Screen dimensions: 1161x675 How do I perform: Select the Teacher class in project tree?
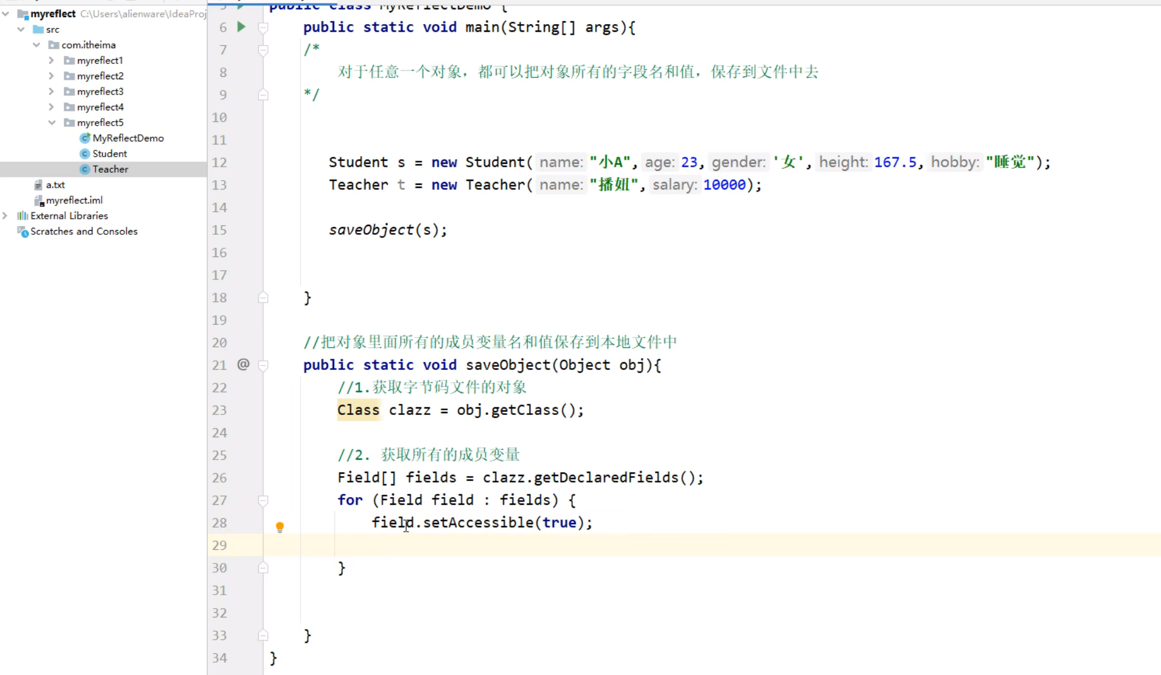coord(110,169)
